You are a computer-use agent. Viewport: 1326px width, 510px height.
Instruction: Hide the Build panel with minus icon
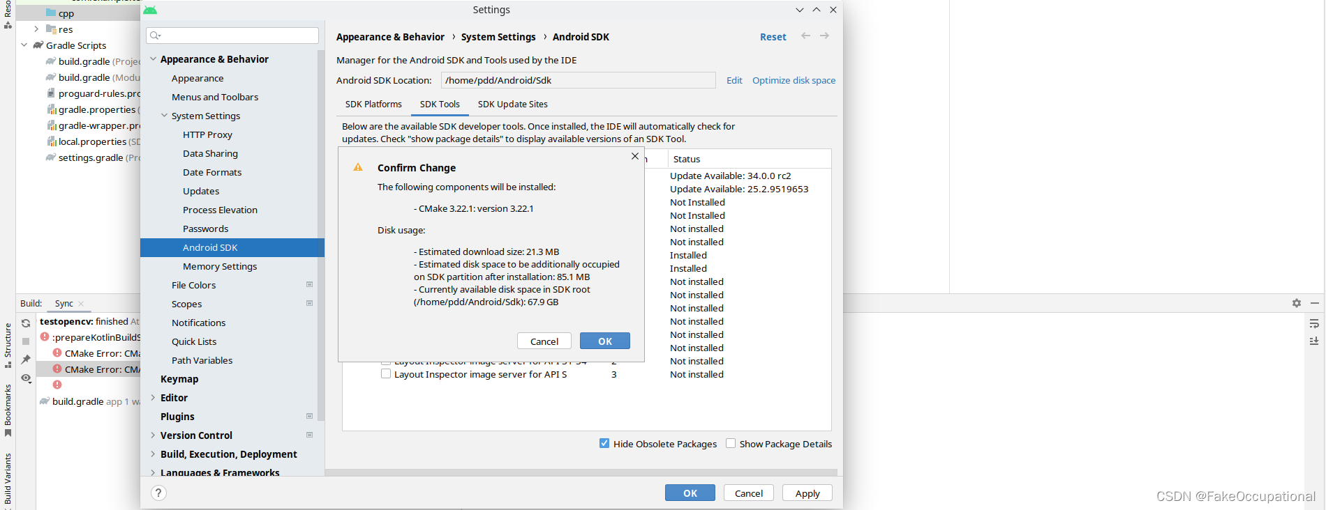pyautogui.click(x=1315, y=303)
